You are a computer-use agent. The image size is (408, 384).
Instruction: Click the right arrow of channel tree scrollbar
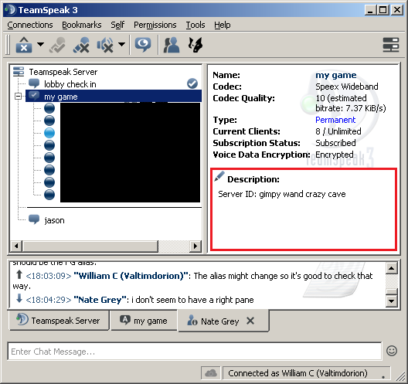coord(195,246)
